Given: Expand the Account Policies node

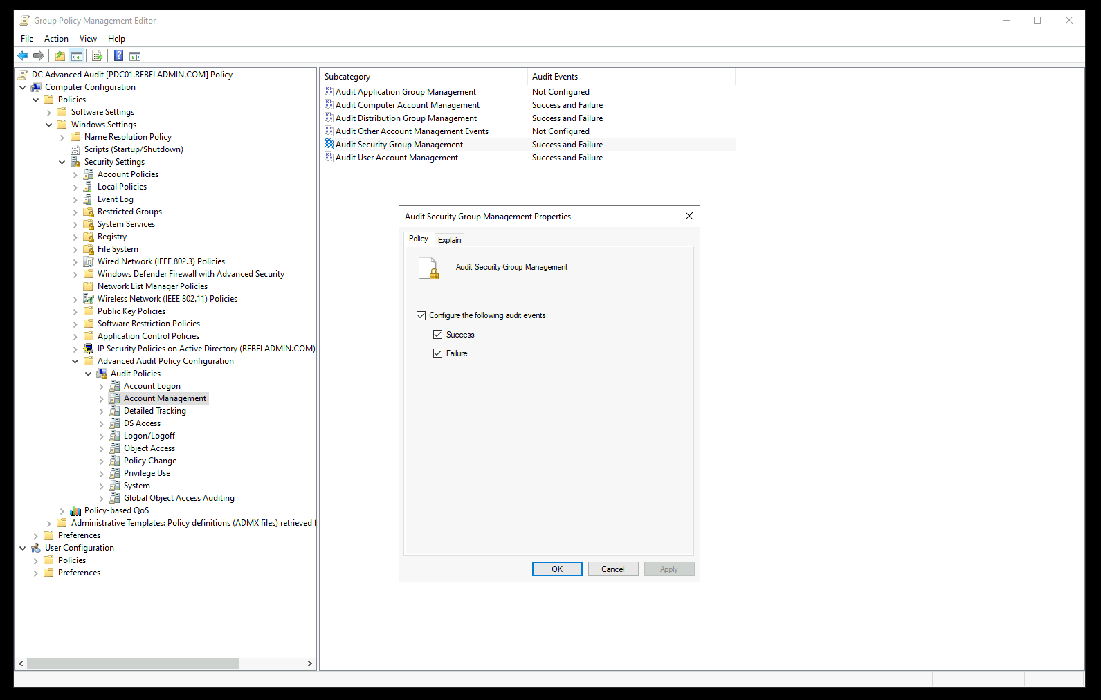Looking at the screenshot, I should (x=75, y=174).
